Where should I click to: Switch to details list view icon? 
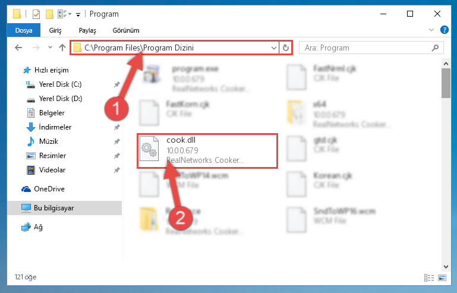[429, 278]
